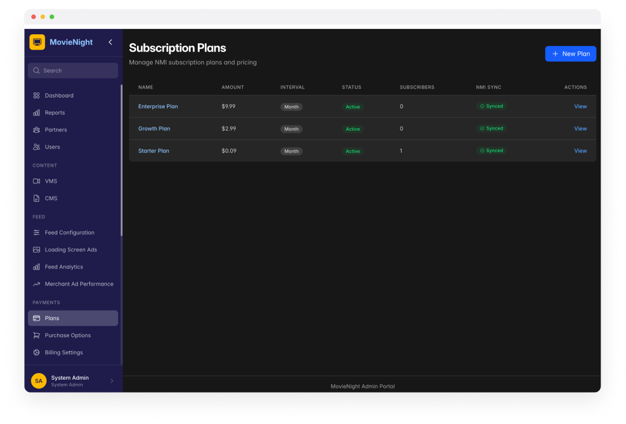Go to the Partners page
Image resolution: width=626 pixels, height=424 pixels.
[73, 130]
